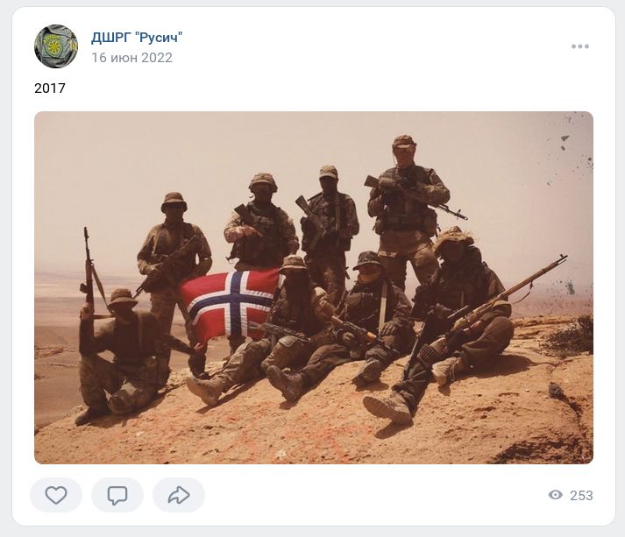
Task: Click the view count 253
Action: tap(581, 495)
